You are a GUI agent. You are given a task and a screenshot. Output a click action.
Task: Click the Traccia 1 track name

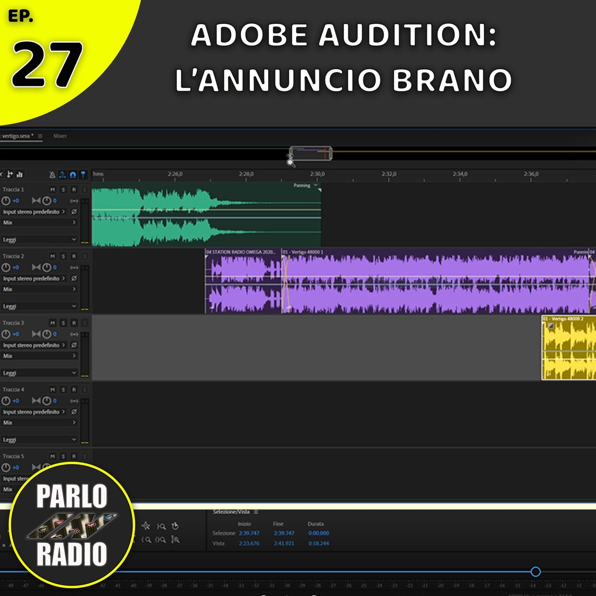(14, 189)
